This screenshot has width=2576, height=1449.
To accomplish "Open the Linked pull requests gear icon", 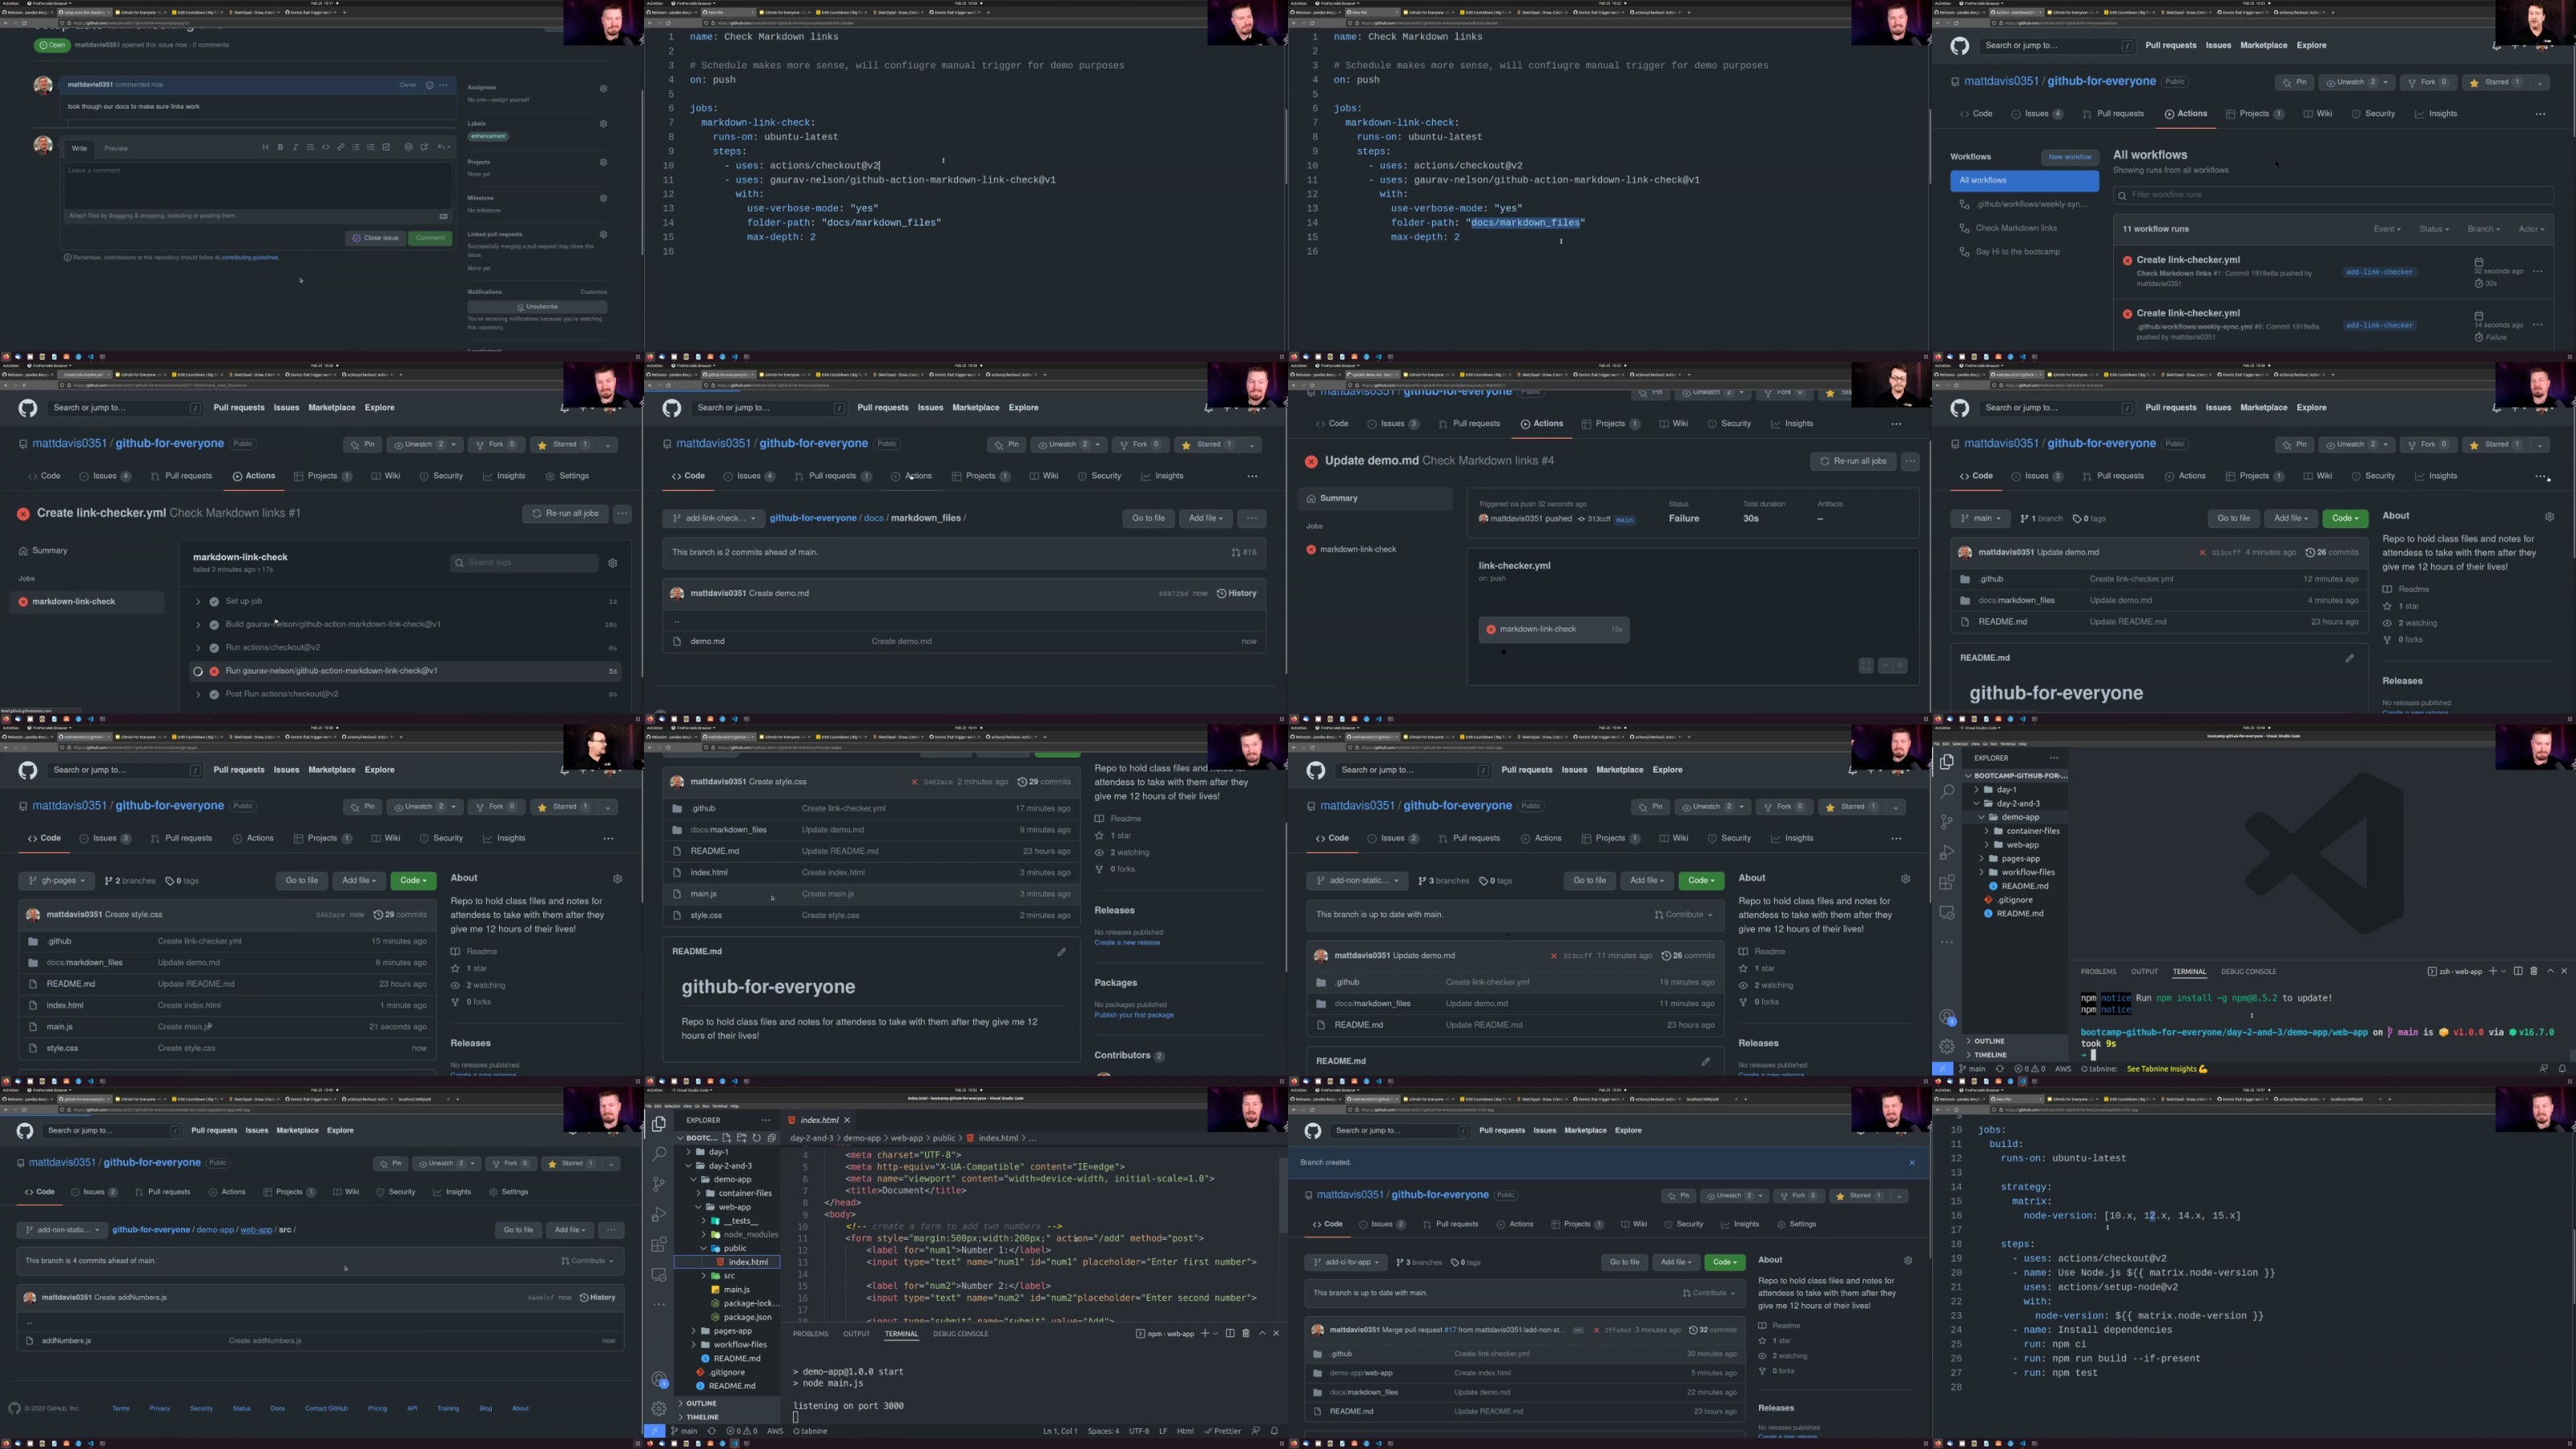I will pos(603,235).
